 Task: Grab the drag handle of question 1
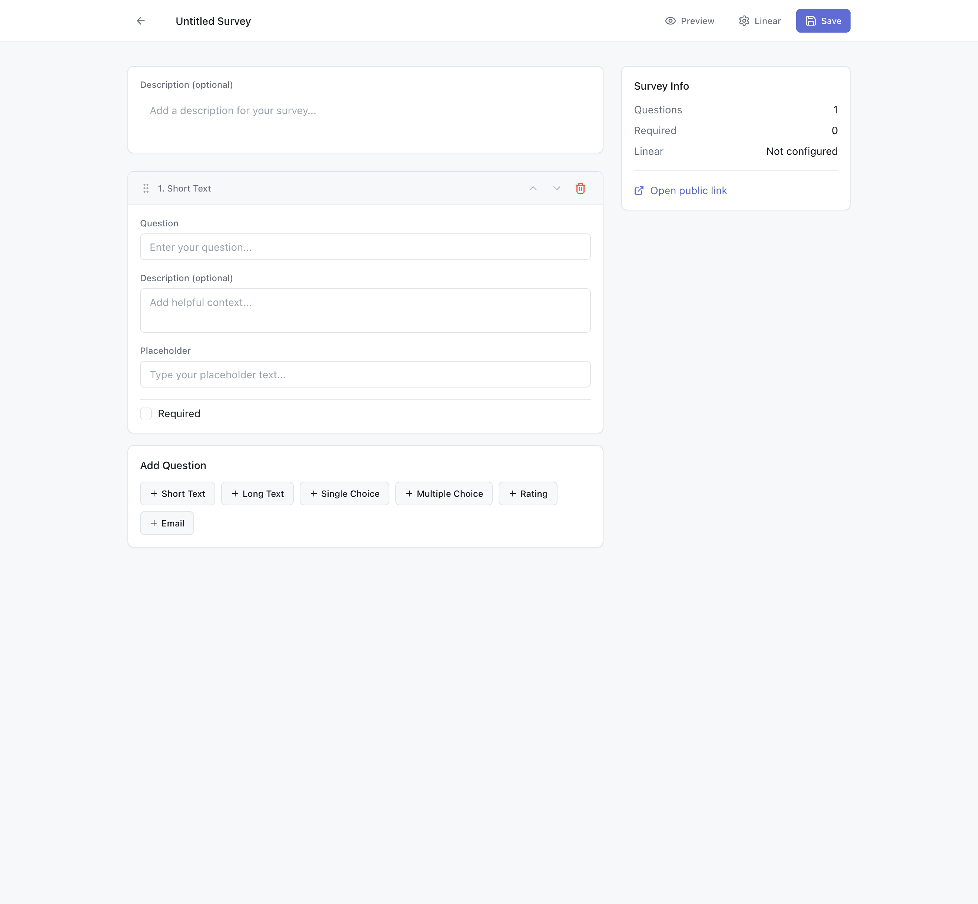pyautogui.click(x=146, y=188)
